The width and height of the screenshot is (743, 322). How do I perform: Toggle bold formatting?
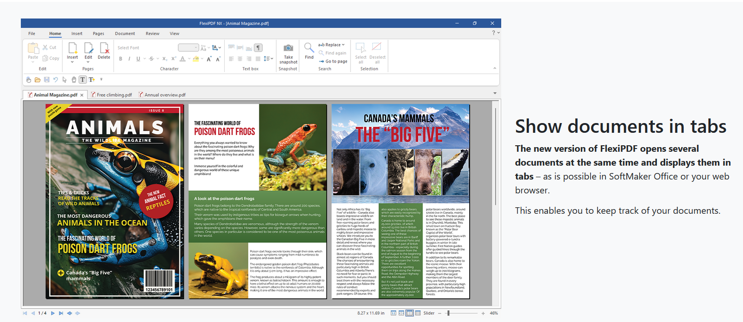(121, 59)
